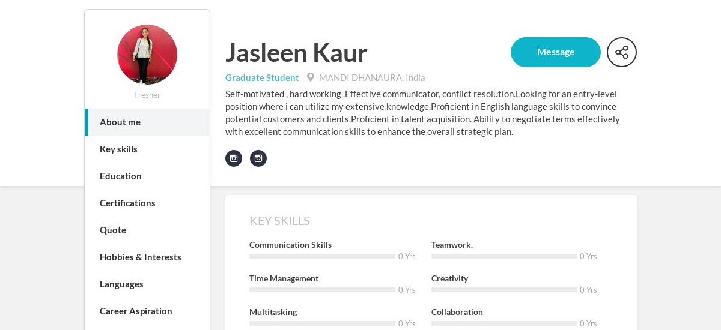Click the Creativity skill bar

[504, 290]
